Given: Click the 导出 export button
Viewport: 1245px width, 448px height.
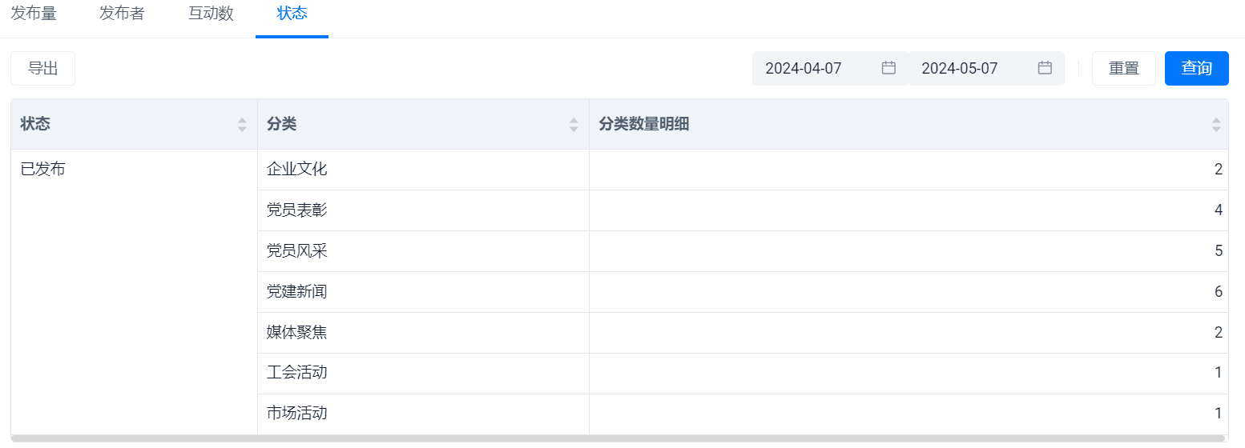Looking at the screenshot, I should (x=42, y=69).
